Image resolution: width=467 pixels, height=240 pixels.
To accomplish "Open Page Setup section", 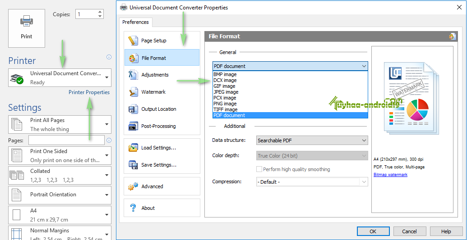I will 162,41.
